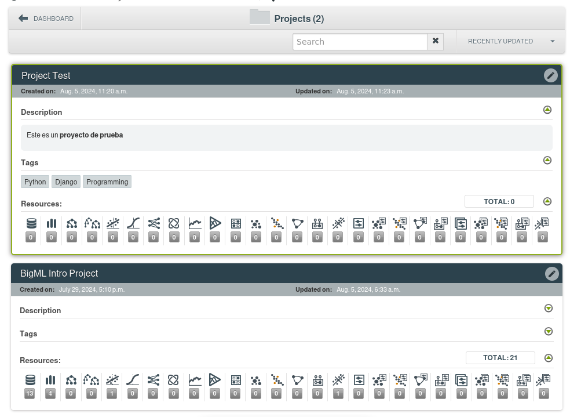Collapse the Project Test Tags section
570x417 pixels.
(x=547, y=161)
